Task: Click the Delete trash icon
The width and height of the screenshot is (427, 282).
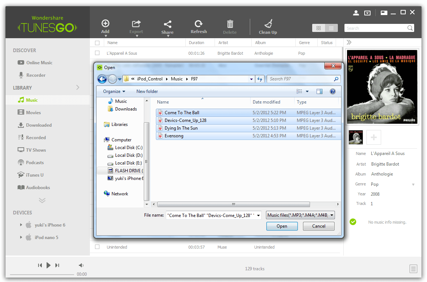Action: [x=230, y=24]
